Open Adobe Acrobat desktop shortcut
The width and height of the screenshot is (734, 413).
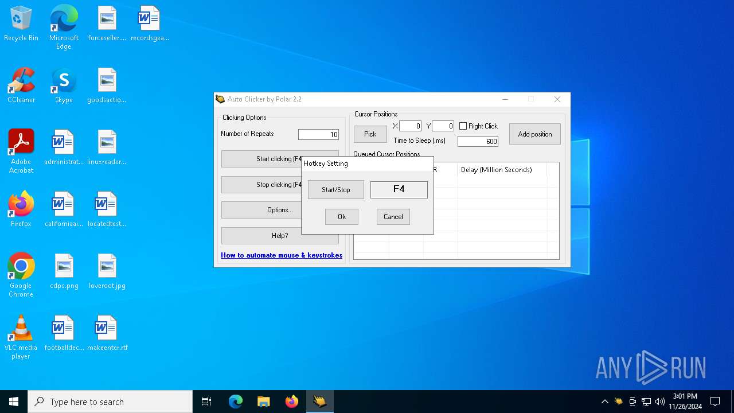point(21,151)
